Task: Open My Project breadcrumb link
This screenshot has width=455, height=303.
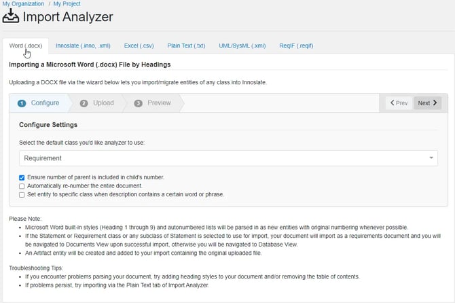Action: point(67,4)
